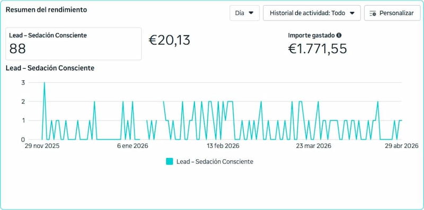Click the 29 nov 2025 axis label
The image size is (424, 210).
coord(42,146)
